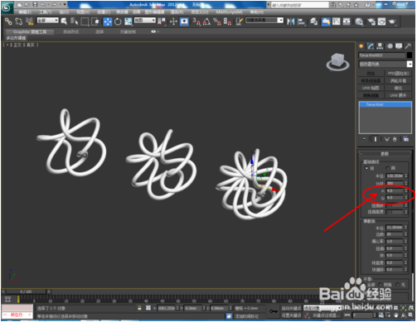Switch to the Create command panel
This screenshot has height=322, width=417.
pyautogui.click(x=361, y=46)
